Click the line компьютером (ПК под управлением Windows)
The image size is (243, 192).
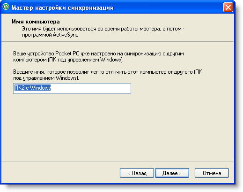click(68, 60)
